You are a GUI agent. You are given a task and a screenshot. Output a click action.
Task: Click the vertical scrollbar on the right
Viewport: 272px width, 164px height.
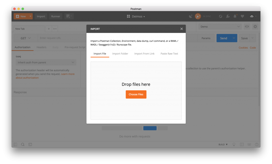click(x=259, y=69)
